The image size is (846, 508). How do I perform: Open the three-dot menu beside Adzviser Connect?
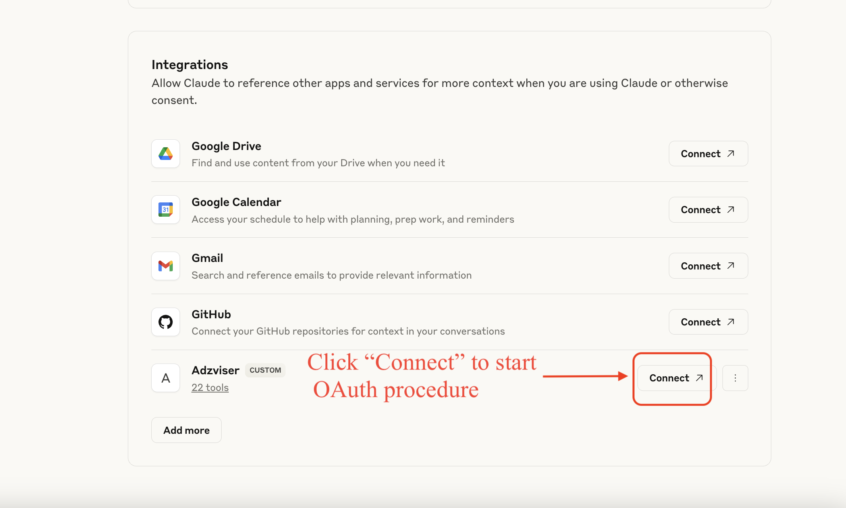735,377
